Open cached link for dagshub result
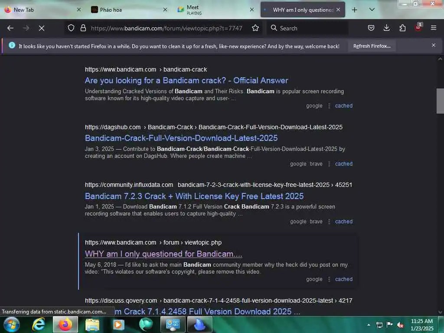Screen dimensions: 444x333 [344, 163]
